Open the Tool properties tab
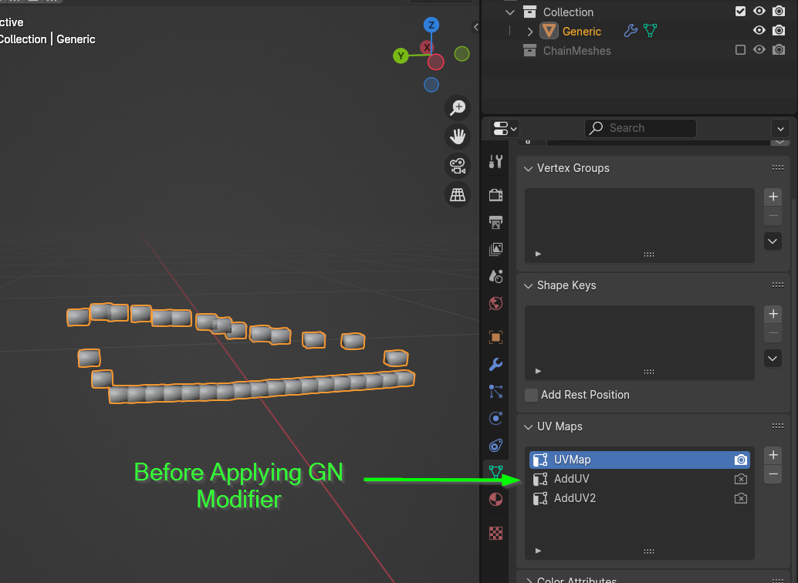Image resolution: width=798 pixels, height=583 pixels. 495,162
